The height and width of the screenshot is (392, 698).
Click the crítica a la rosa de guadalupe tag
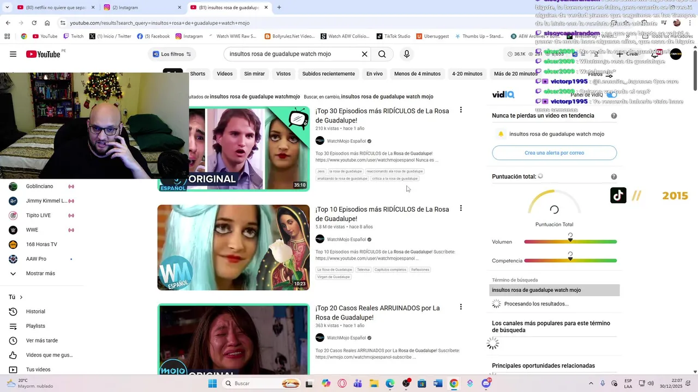tap(395, 179)
